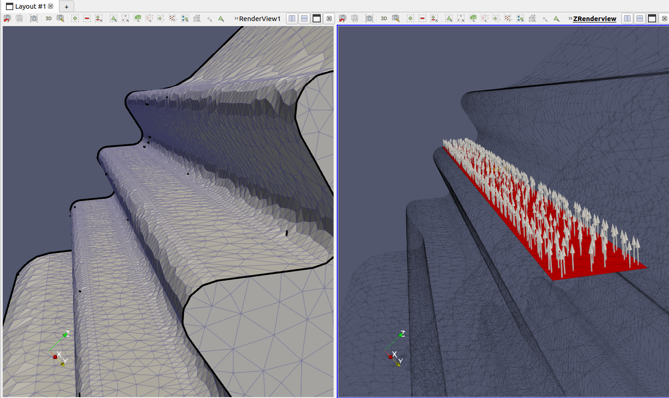
Task: Undo camera change in RenderView1 toolbar
Action: (7, 18)
